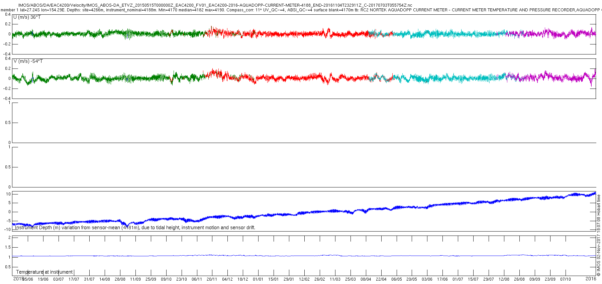Click the '17/06' date tick label
The width and height of the screenshot is (602, 284).
coord(442,279)
